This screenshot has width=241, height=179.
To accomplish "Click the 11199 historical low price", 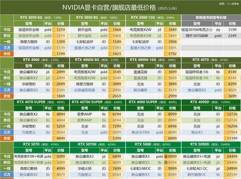I will [x=232, y=138].
